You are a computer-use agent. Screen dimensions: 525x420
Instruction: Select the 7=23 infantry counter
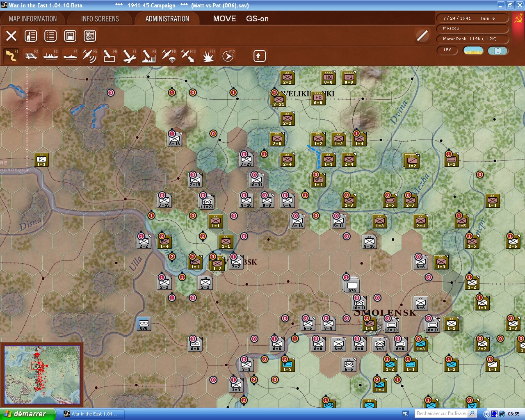(x=247, y=160)
